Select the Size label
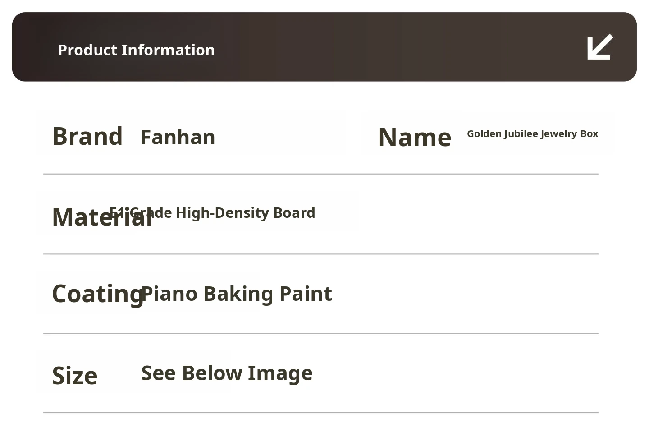The image size is (649, 428). [x=75, y=376]
